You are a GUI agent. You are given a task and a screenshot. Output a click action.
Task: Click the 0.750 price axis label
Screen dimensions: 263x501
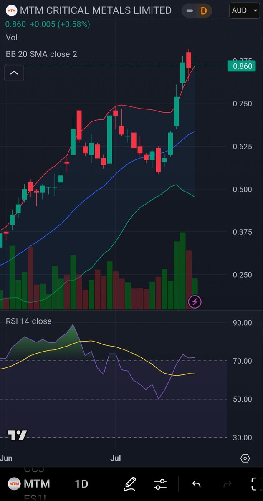click(x=243, y=104)
